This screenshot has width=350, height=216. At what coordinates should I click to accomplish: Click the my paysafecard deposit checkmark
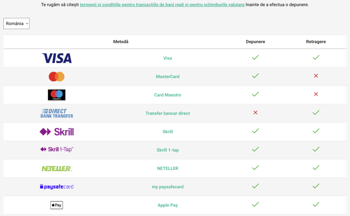coord(255,186)
